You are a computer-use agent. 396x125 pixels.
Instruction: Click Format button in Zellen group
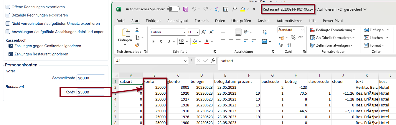click(x=374, y=45)
